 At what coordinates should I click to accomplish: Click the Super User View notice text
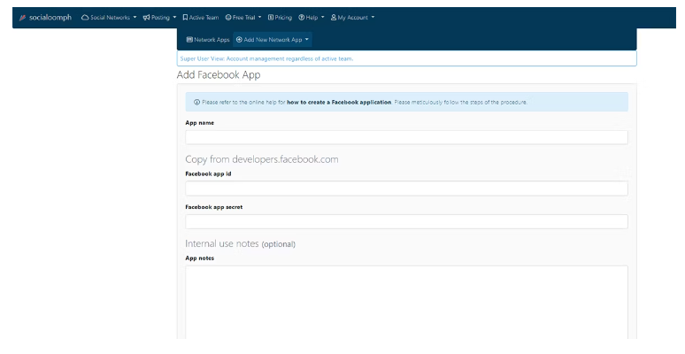pyautogui.click(x=267, y=58)
